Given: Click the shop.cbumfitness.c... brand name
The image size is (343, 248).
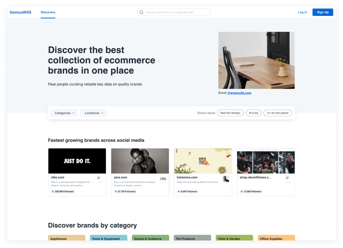Looking at the screenshot, I should (255, 178).
